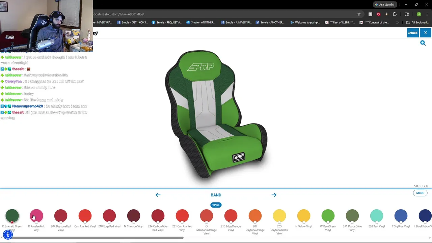Viewport: 432px width, 243px height.
Task: Bookmark this page with the star icon
Action: pos(359,14)
